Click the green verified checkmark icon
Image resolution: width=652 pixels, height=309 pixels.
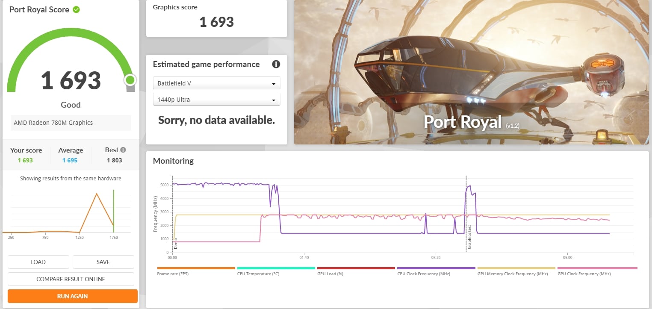(76, 9)
